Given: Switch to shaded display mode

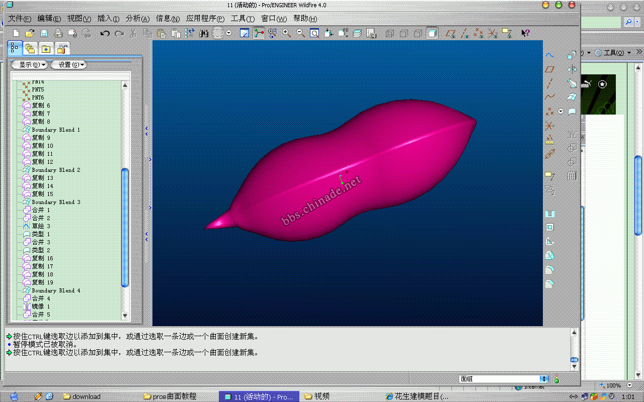Looking at the screenshot, I should point(432,33).
